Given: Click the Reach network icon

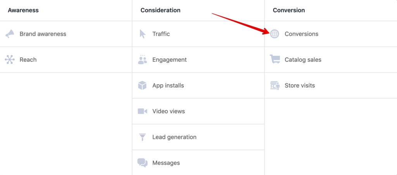Looking at the screenshot, I should pos(10,59).
